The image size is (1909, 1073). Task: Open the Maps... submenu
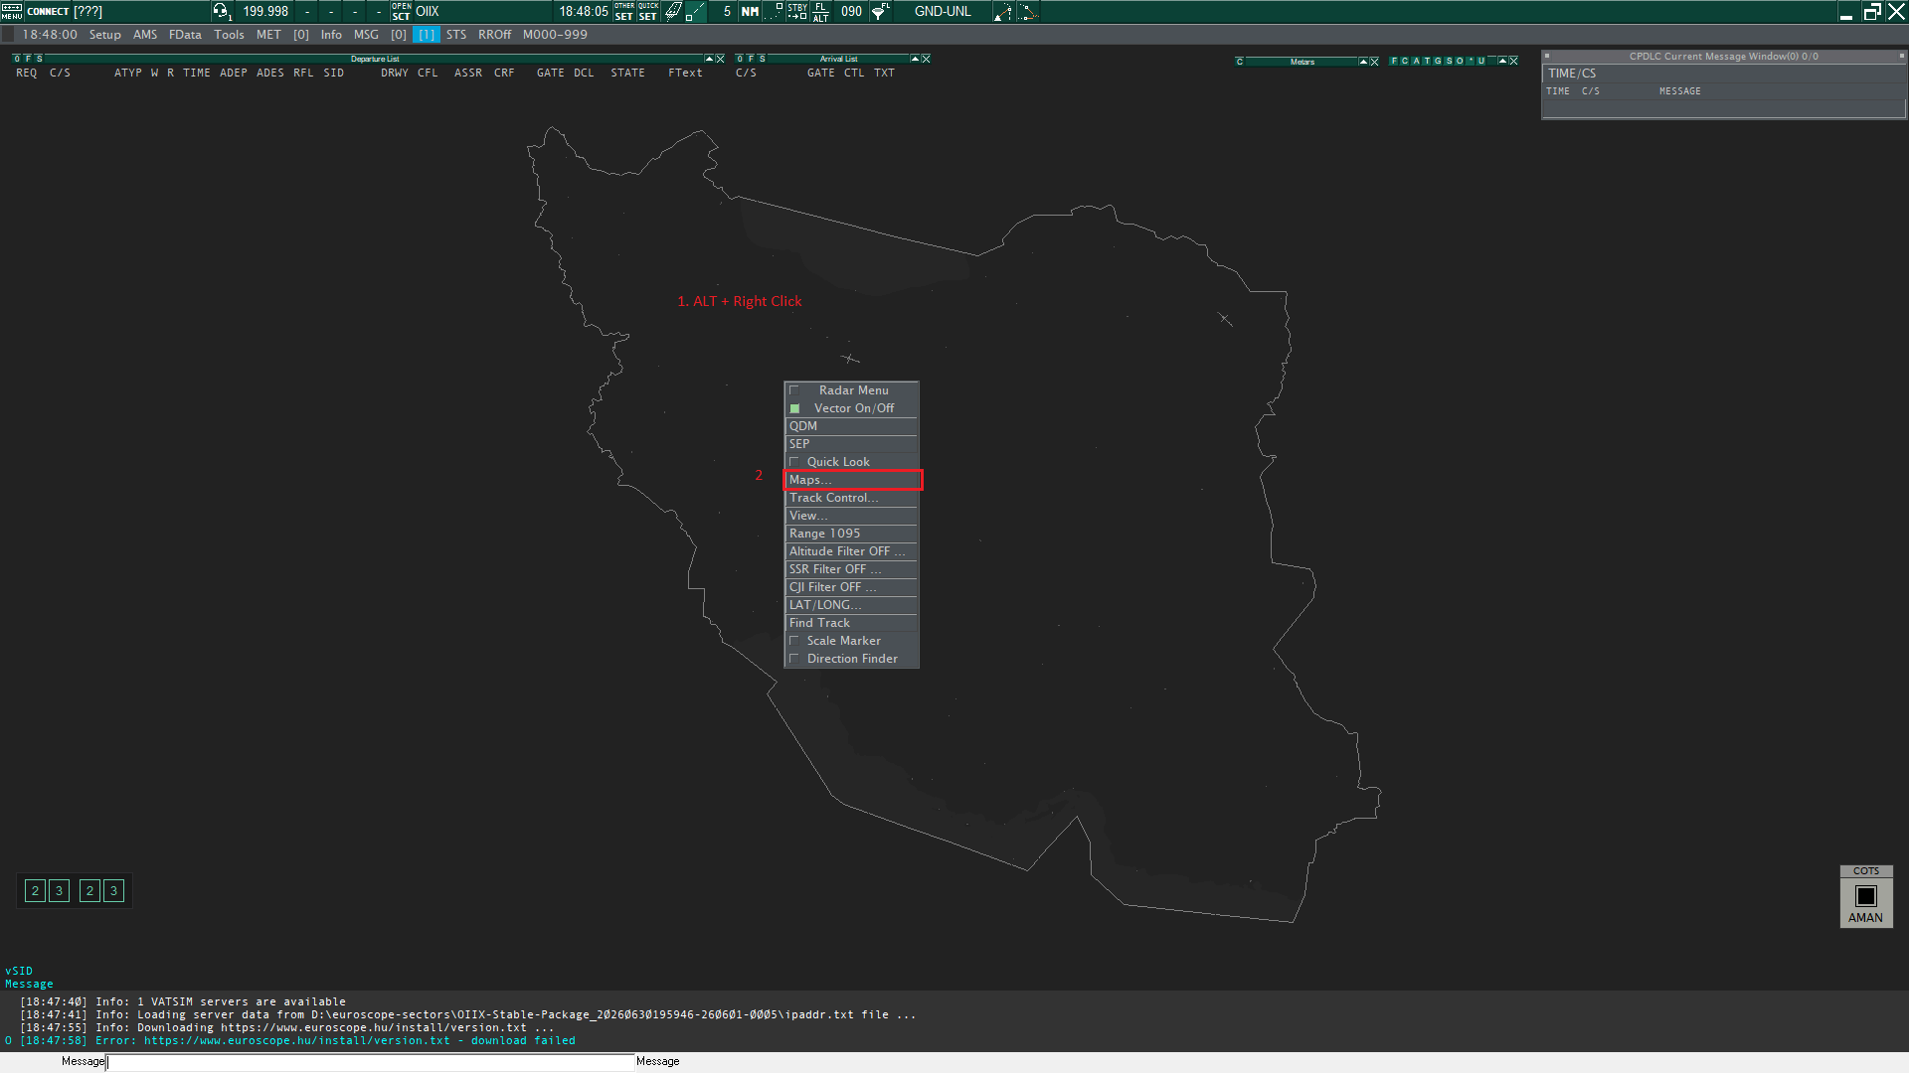(x=852, y=480)
